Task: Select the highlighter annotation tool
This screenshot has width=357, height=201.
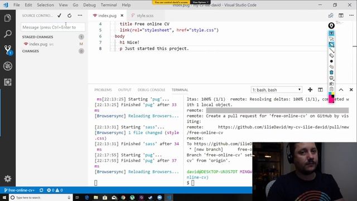Action: pos(331,45)
